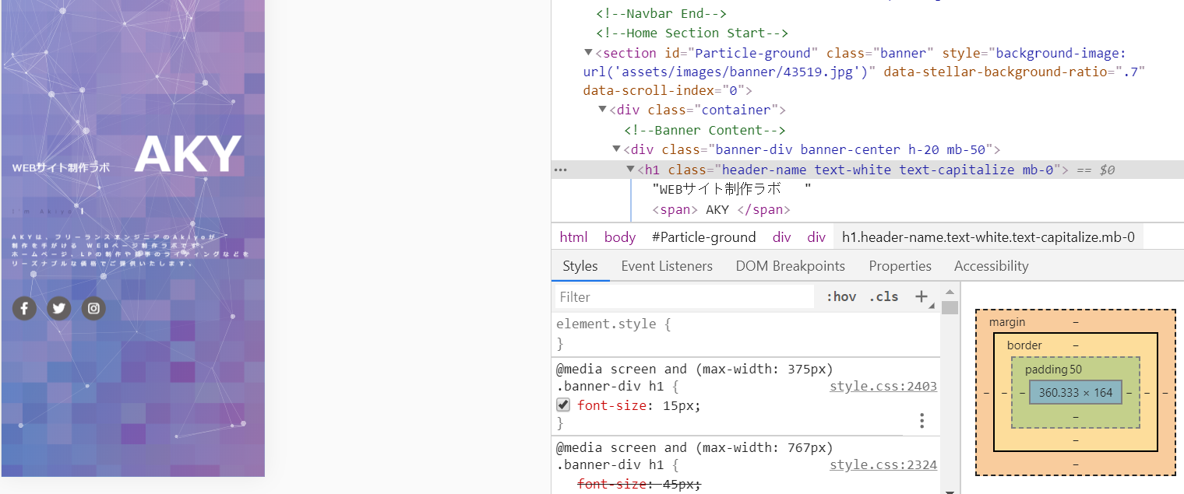Viewport: 1184px width, 494px height.
Task: Click the 360.333 × 164 content box
Action: click(x=1075, y=393)
